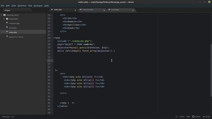The width and height of the screenshot is (212, 119).
Task: Click the excel.php tab file icon
Action: (x=109, y=10)
